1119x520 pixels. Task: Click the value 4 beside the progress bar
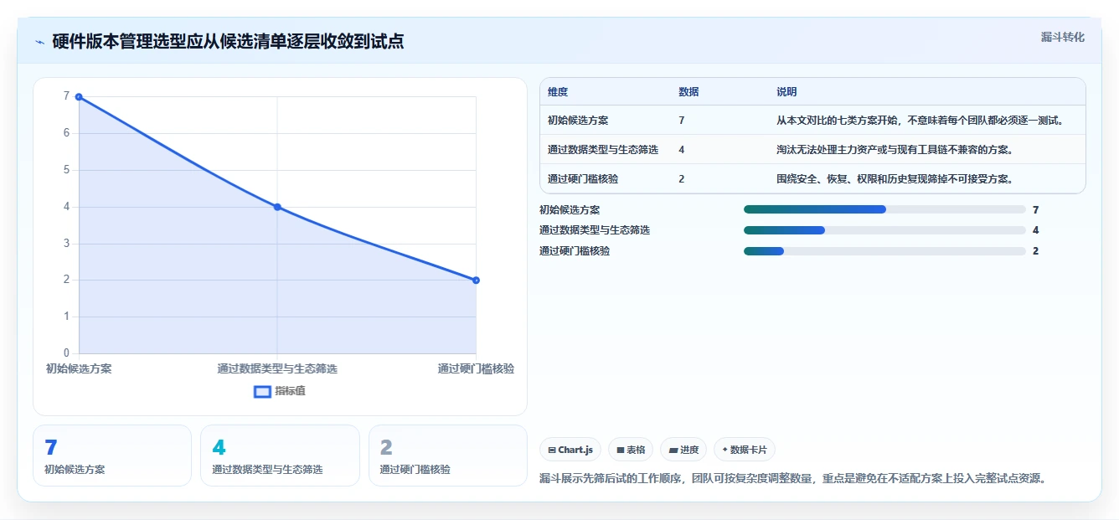tap(1036, 230)
